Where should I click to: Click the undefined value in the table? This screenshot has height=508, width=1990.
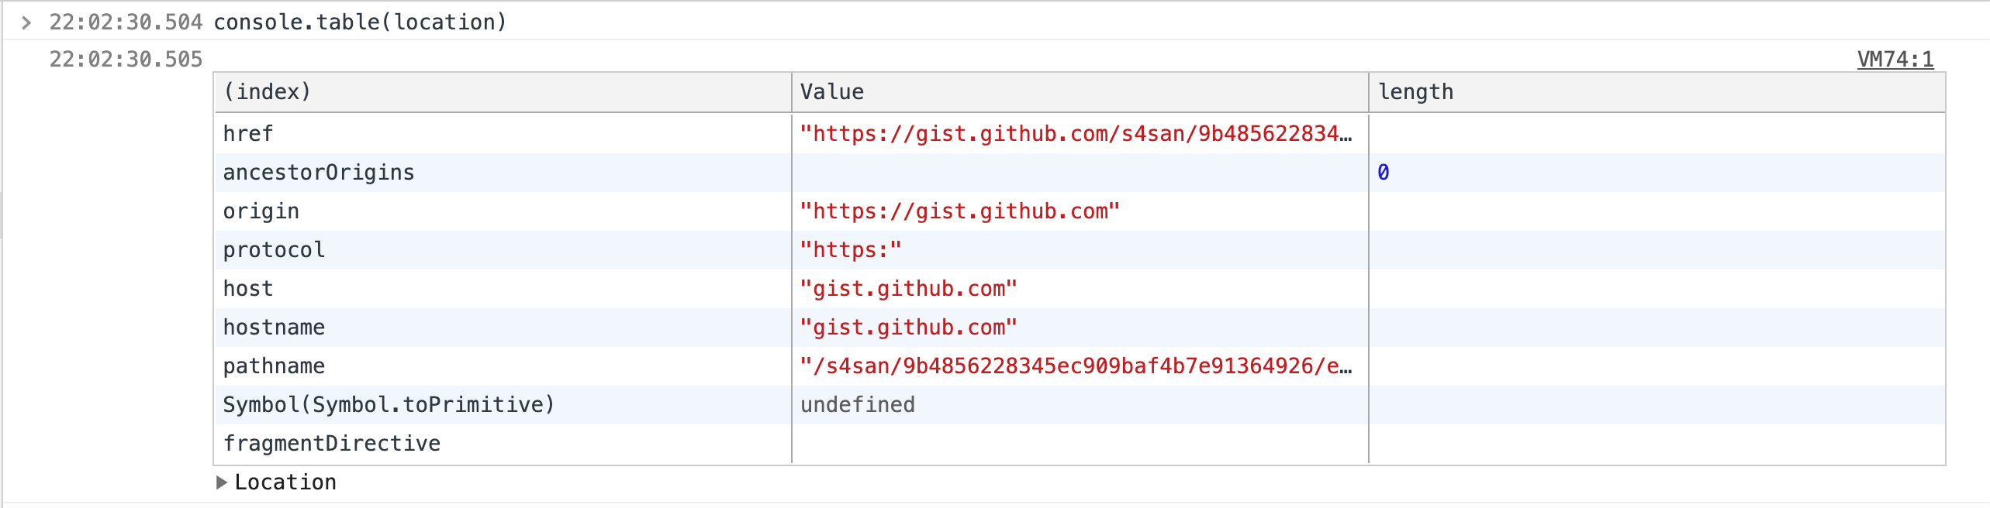858,404
